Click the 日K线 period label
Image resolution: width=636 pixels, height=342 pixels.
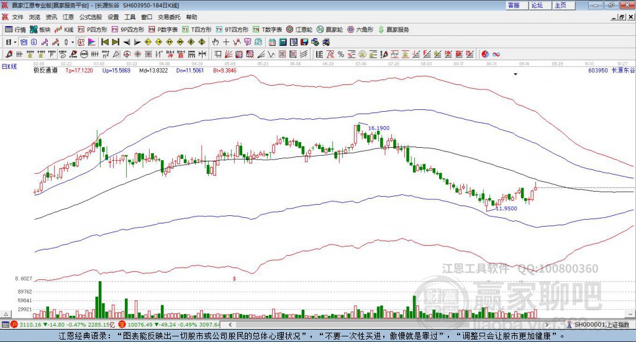click(x=9, y=66)
